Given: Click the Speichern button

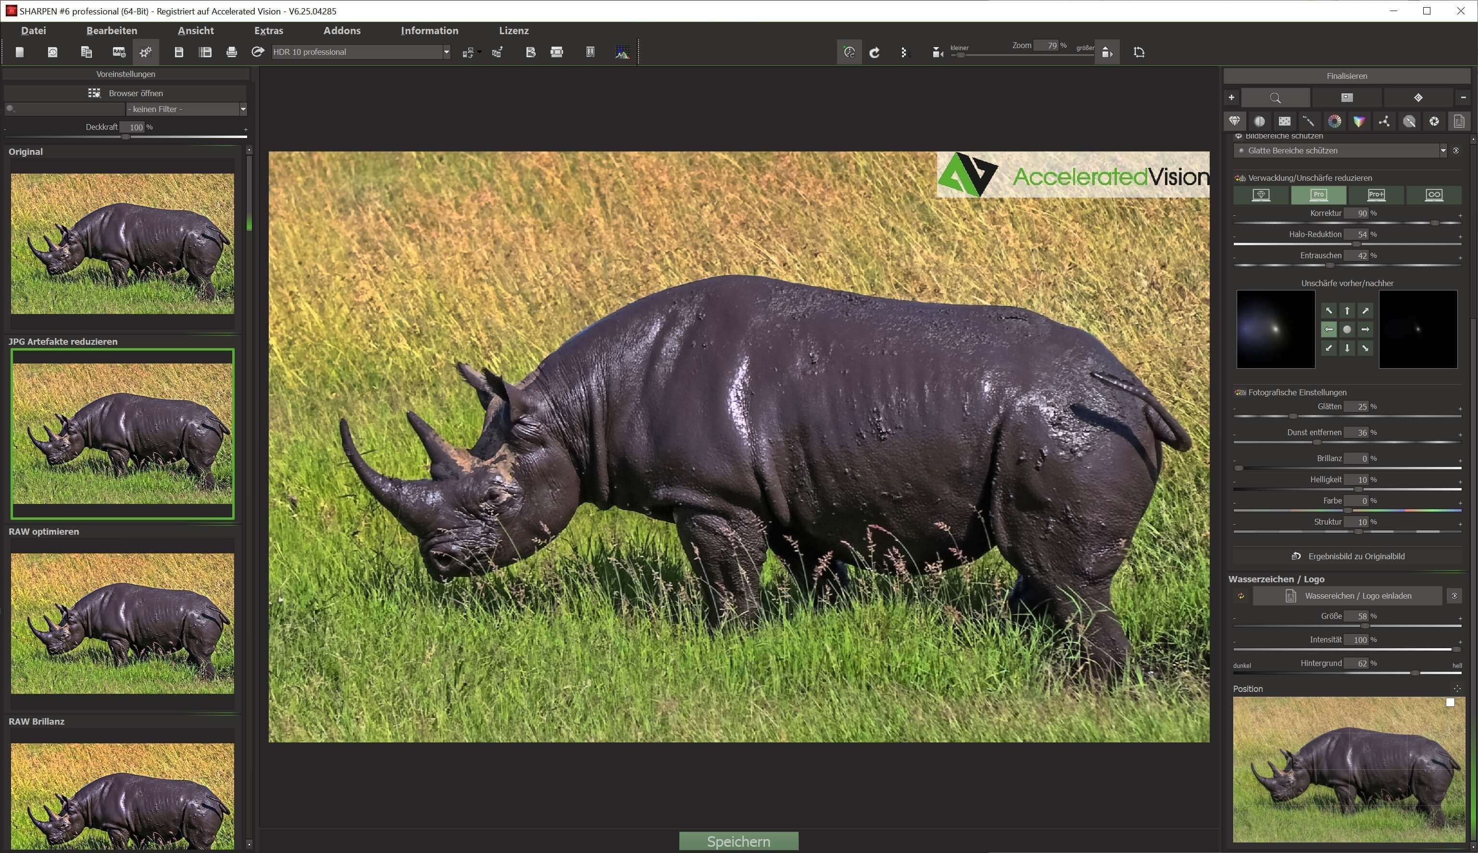Looking at the screenshot, I should pos(738,841).
